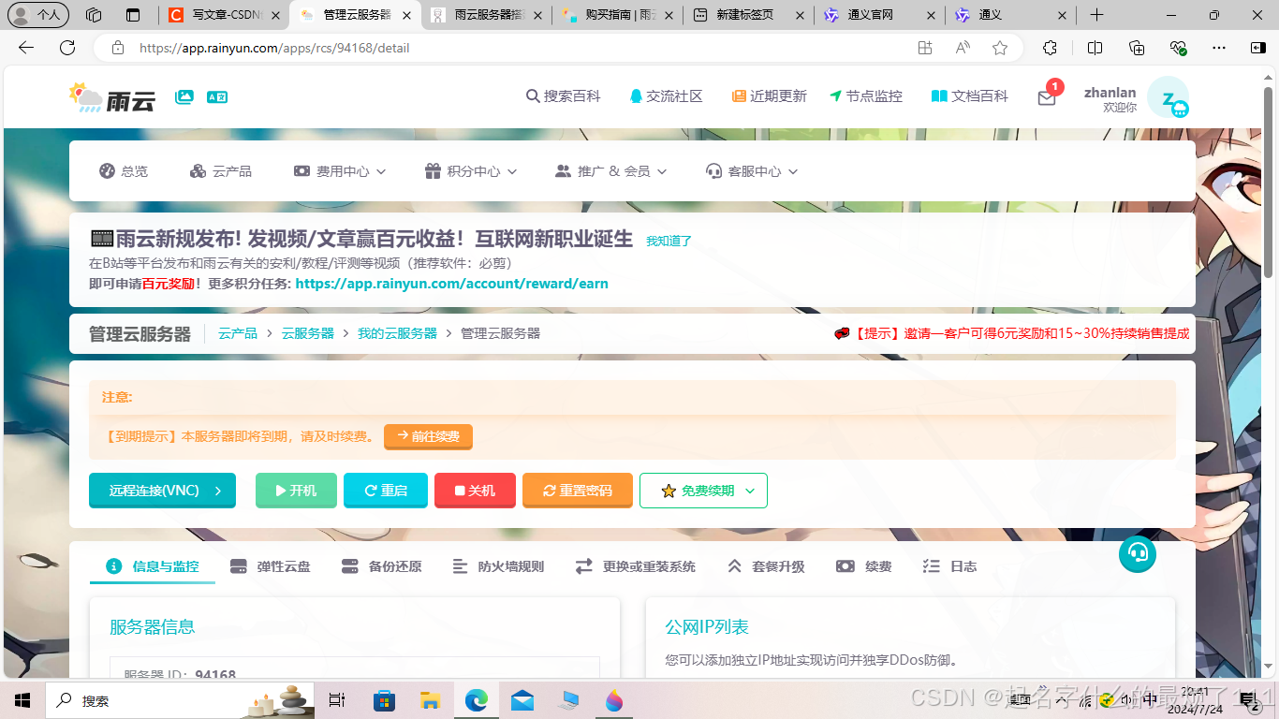The width and height of the screenshot is (1279, 719).
Task: Click the red 关机 shutdown button
Action: point(475,491)
